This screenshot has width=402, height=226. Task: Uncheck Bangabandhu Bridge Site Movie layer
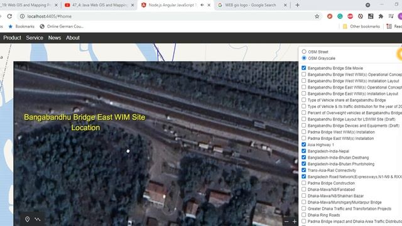coord(304,68)
